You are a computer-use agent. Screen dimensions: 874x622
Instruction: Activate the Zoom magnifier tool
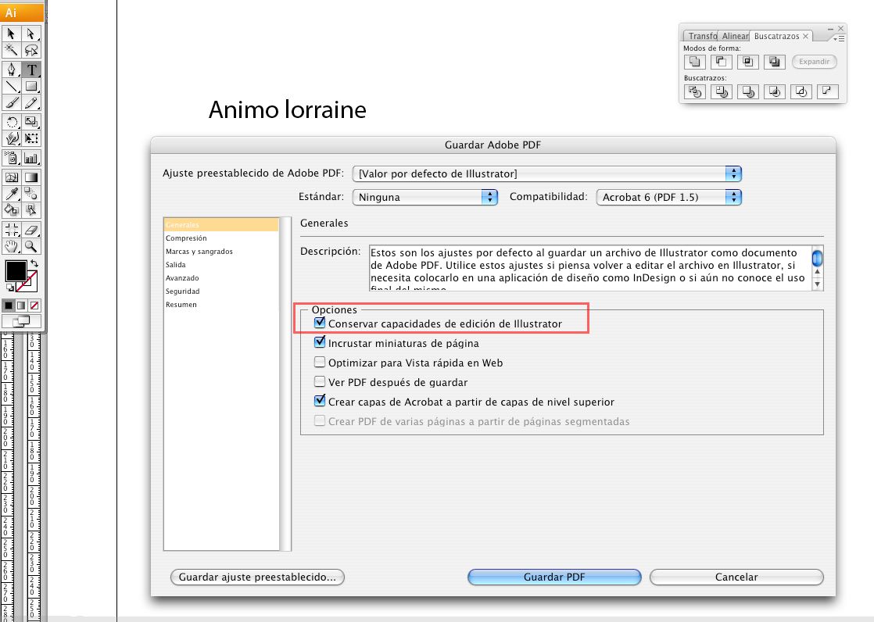click(x=31, y=246)
